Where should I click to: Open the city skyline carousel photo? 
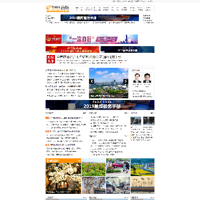point(108,83)
